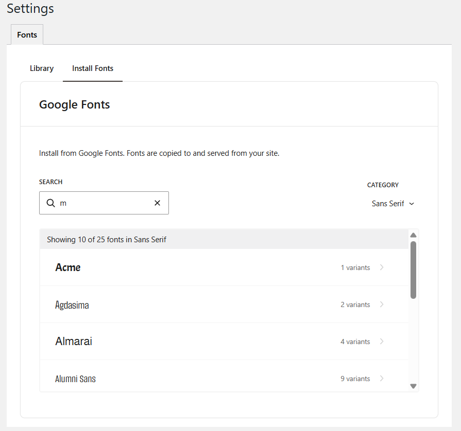Select the Install Fonts tab
This screenshot has height=431, width=461.
(x=92, y=68)
